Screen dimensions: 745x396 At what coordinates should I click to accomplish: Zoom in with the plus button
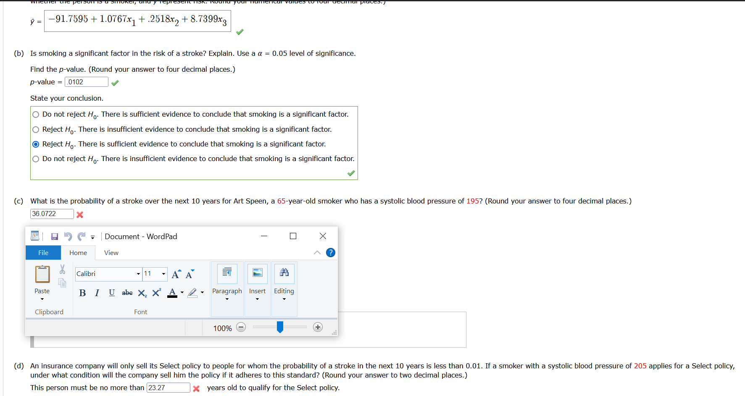click(318, 327)
